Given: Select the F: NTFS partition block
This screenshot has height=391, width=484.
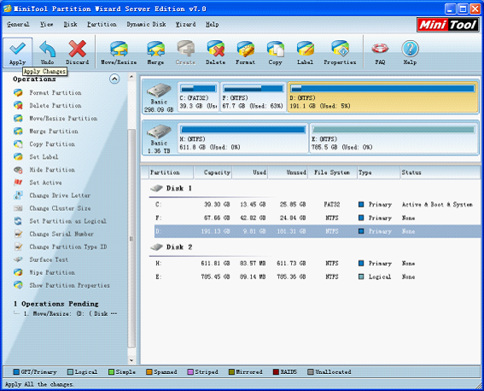Looking at the screenshot, I should (x=253, y=97).
